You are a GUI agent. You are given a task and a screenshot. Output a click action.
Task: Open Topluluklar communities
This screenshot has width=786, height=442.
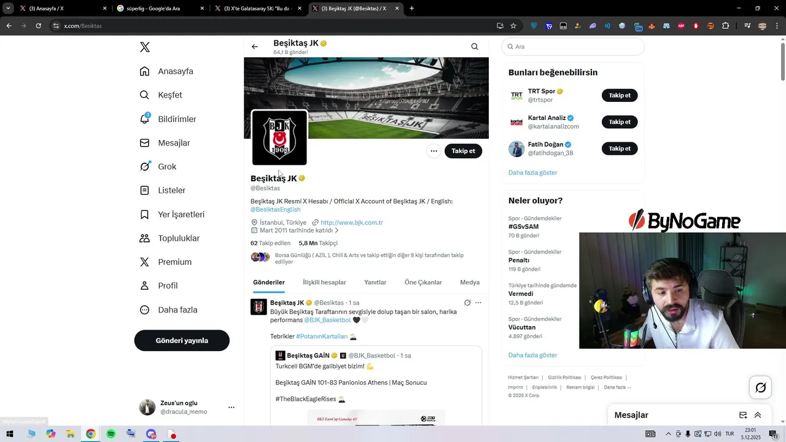tap(169, 238)
